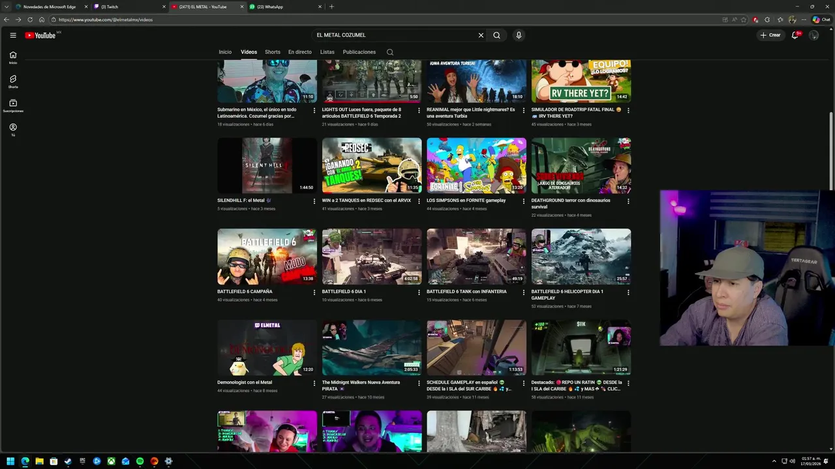This screenshot has height=469, width=835.
Task: Switch to Inicio channel tab
Action: [225, 52]
